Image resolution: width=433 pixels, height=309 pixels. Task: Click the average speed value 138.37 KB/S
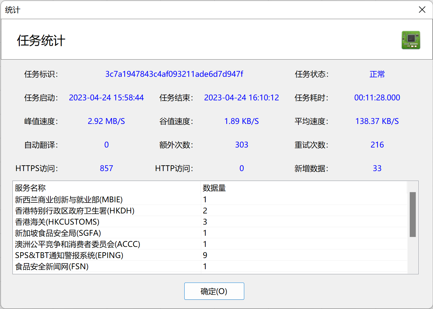(x=377, y=121)
